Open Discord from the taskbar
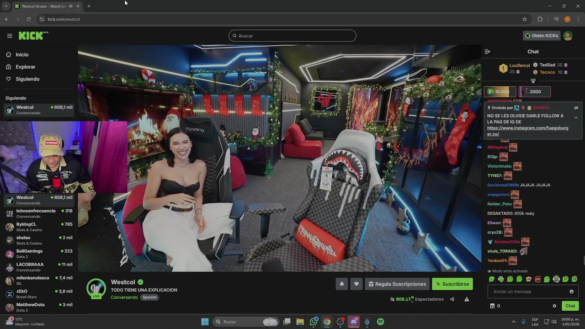Image resolution: width=585 pixels, height=329 pixels. [x=353, y=322]
